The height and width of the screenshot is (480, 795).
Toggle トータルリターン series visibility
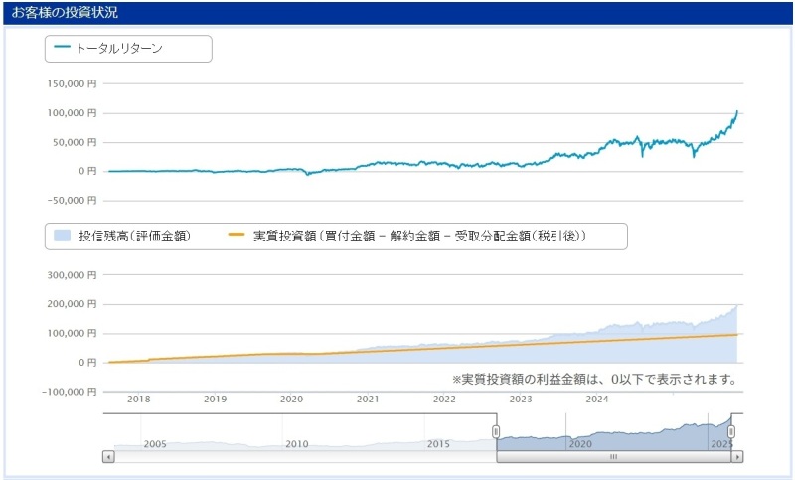pos(119,48)
